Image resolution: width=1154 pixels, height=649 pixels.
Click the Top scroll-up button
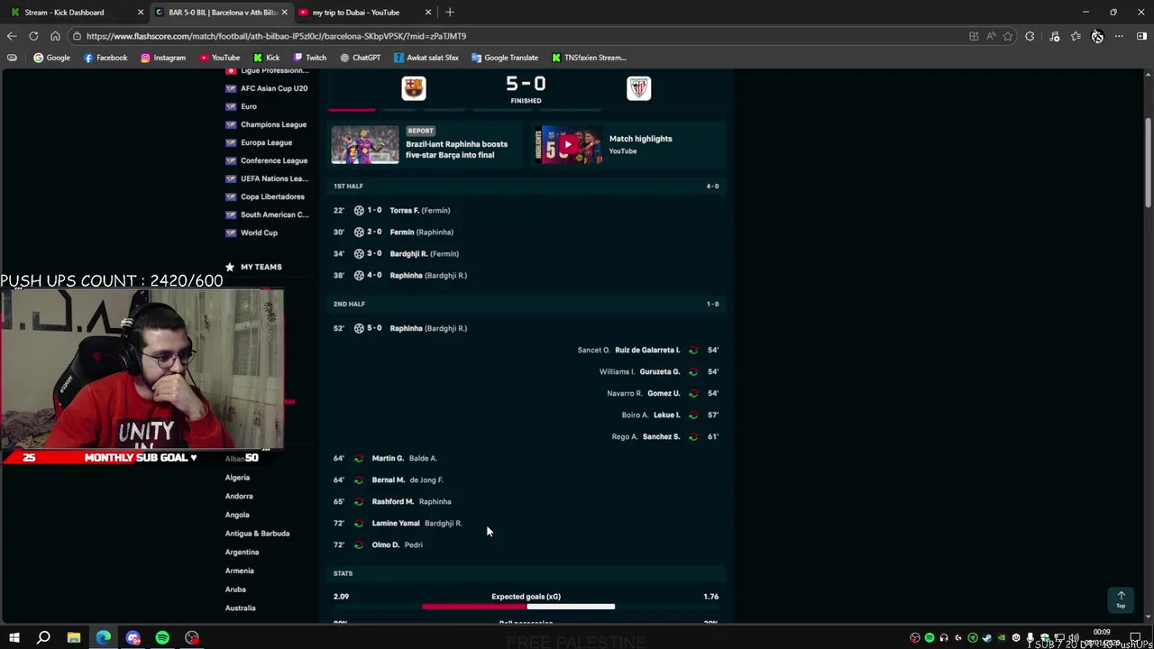[x=1121, y=599]
